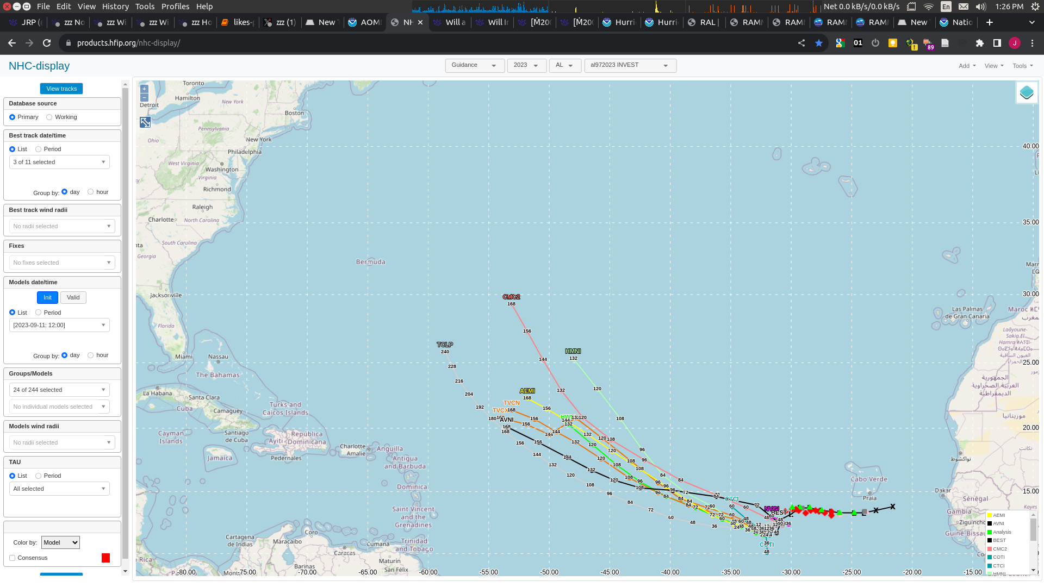Open the AL basin dropdown
The image size is (1044, 587).
[x=565, y=65]
